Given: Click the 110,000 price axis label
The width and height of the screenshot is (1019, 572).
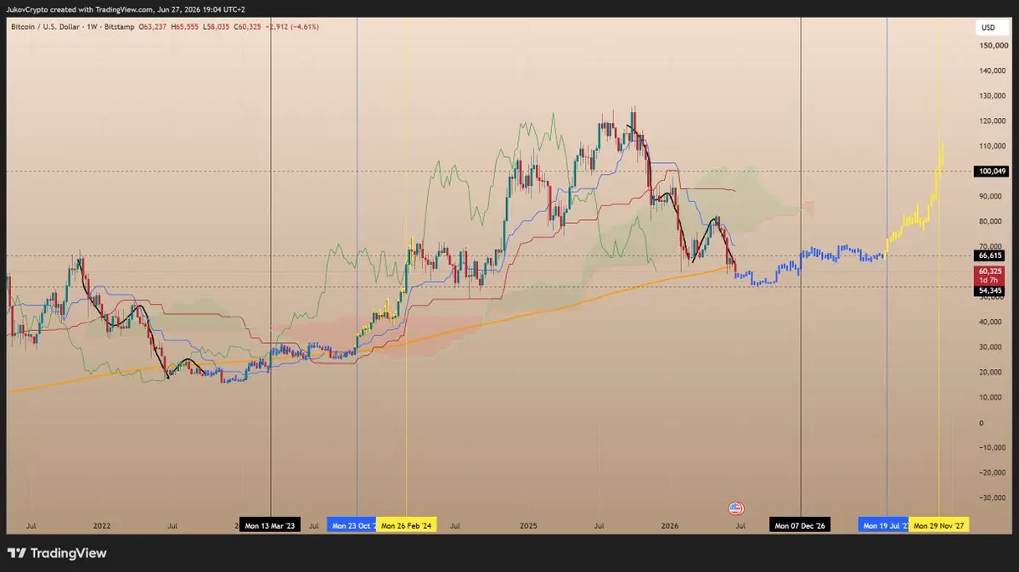Looking at the screenshot, I should pos(992,146).
